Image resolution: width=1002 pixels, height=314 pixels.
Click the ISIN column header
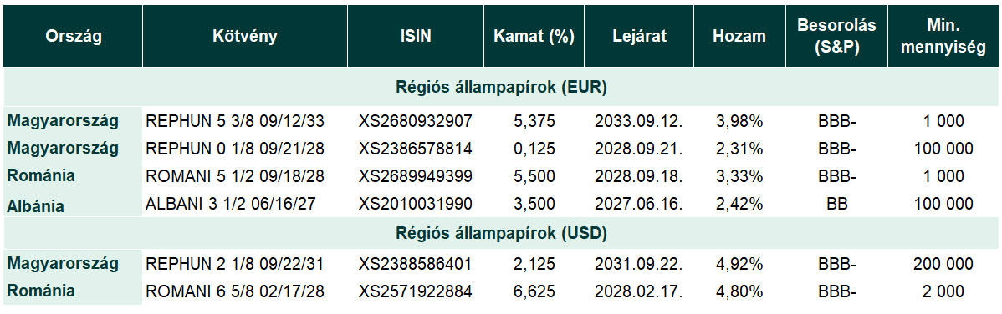coord(416,37)
